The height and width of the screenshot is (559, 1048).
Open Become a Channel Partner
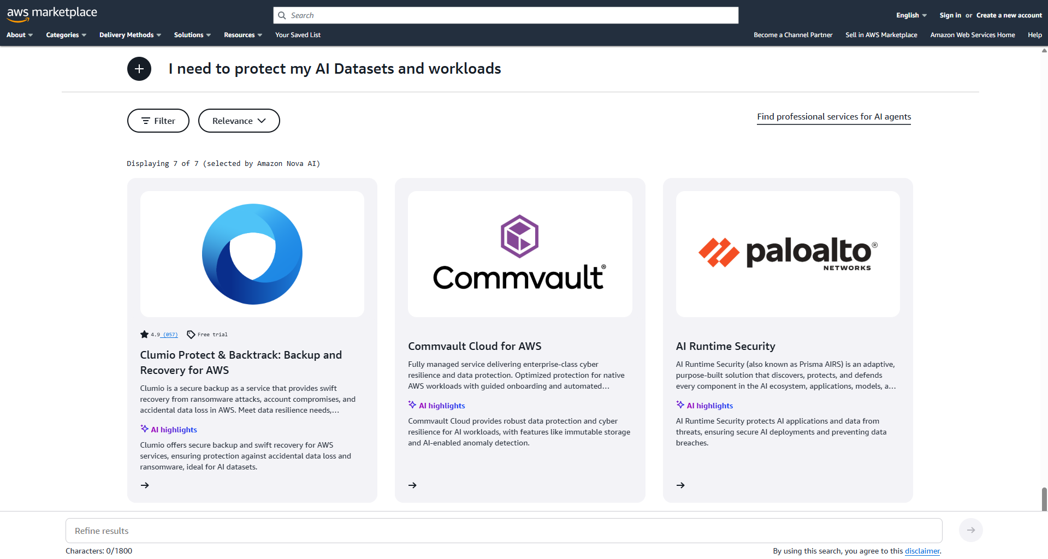point(793,35)
